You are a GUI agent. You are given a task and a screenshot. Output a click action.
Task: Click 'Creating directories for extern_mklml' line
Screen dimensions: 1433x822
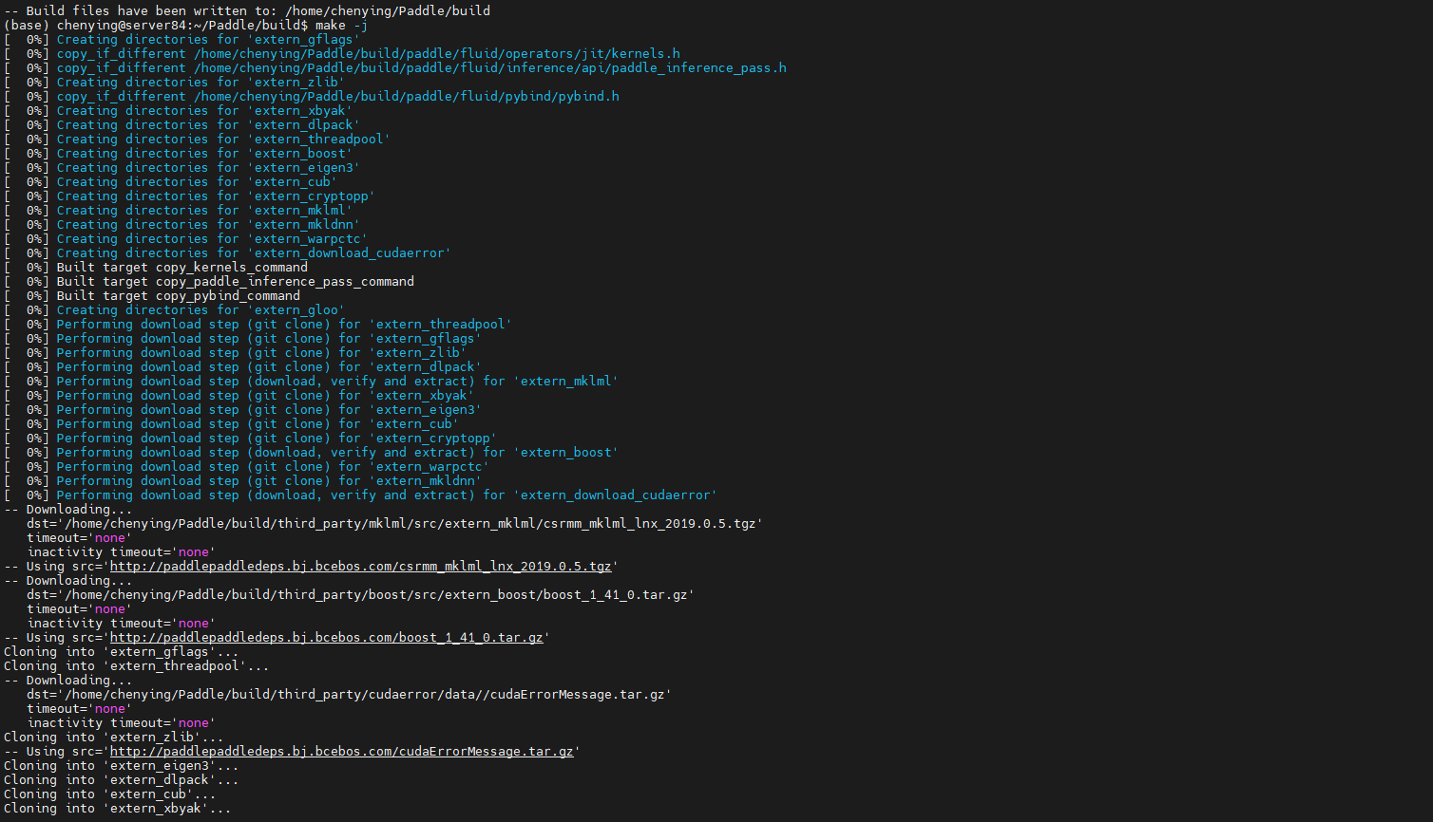179,210
